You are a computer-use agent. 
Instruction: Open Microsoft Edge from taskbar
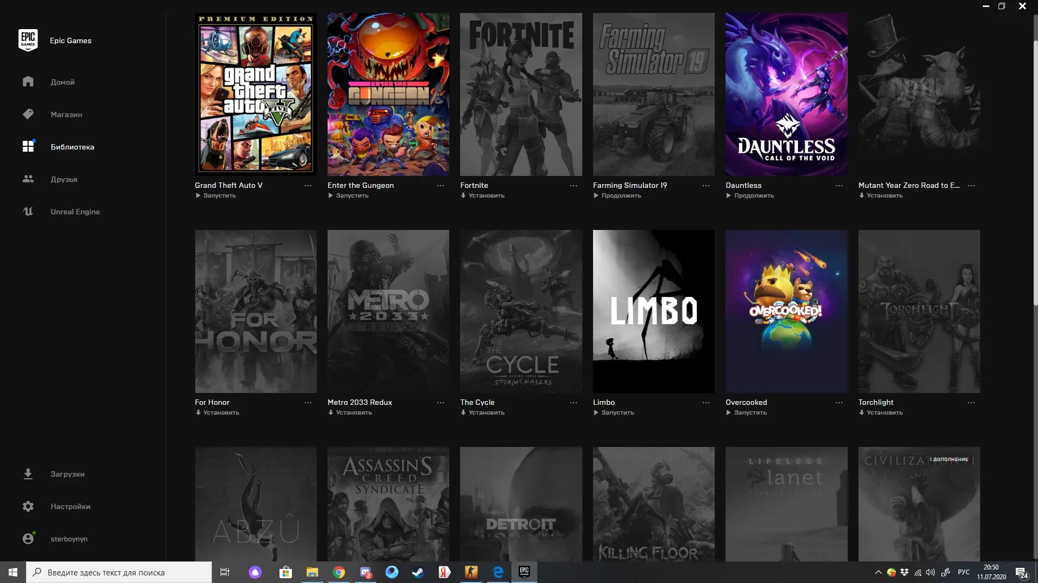(498, 572)
